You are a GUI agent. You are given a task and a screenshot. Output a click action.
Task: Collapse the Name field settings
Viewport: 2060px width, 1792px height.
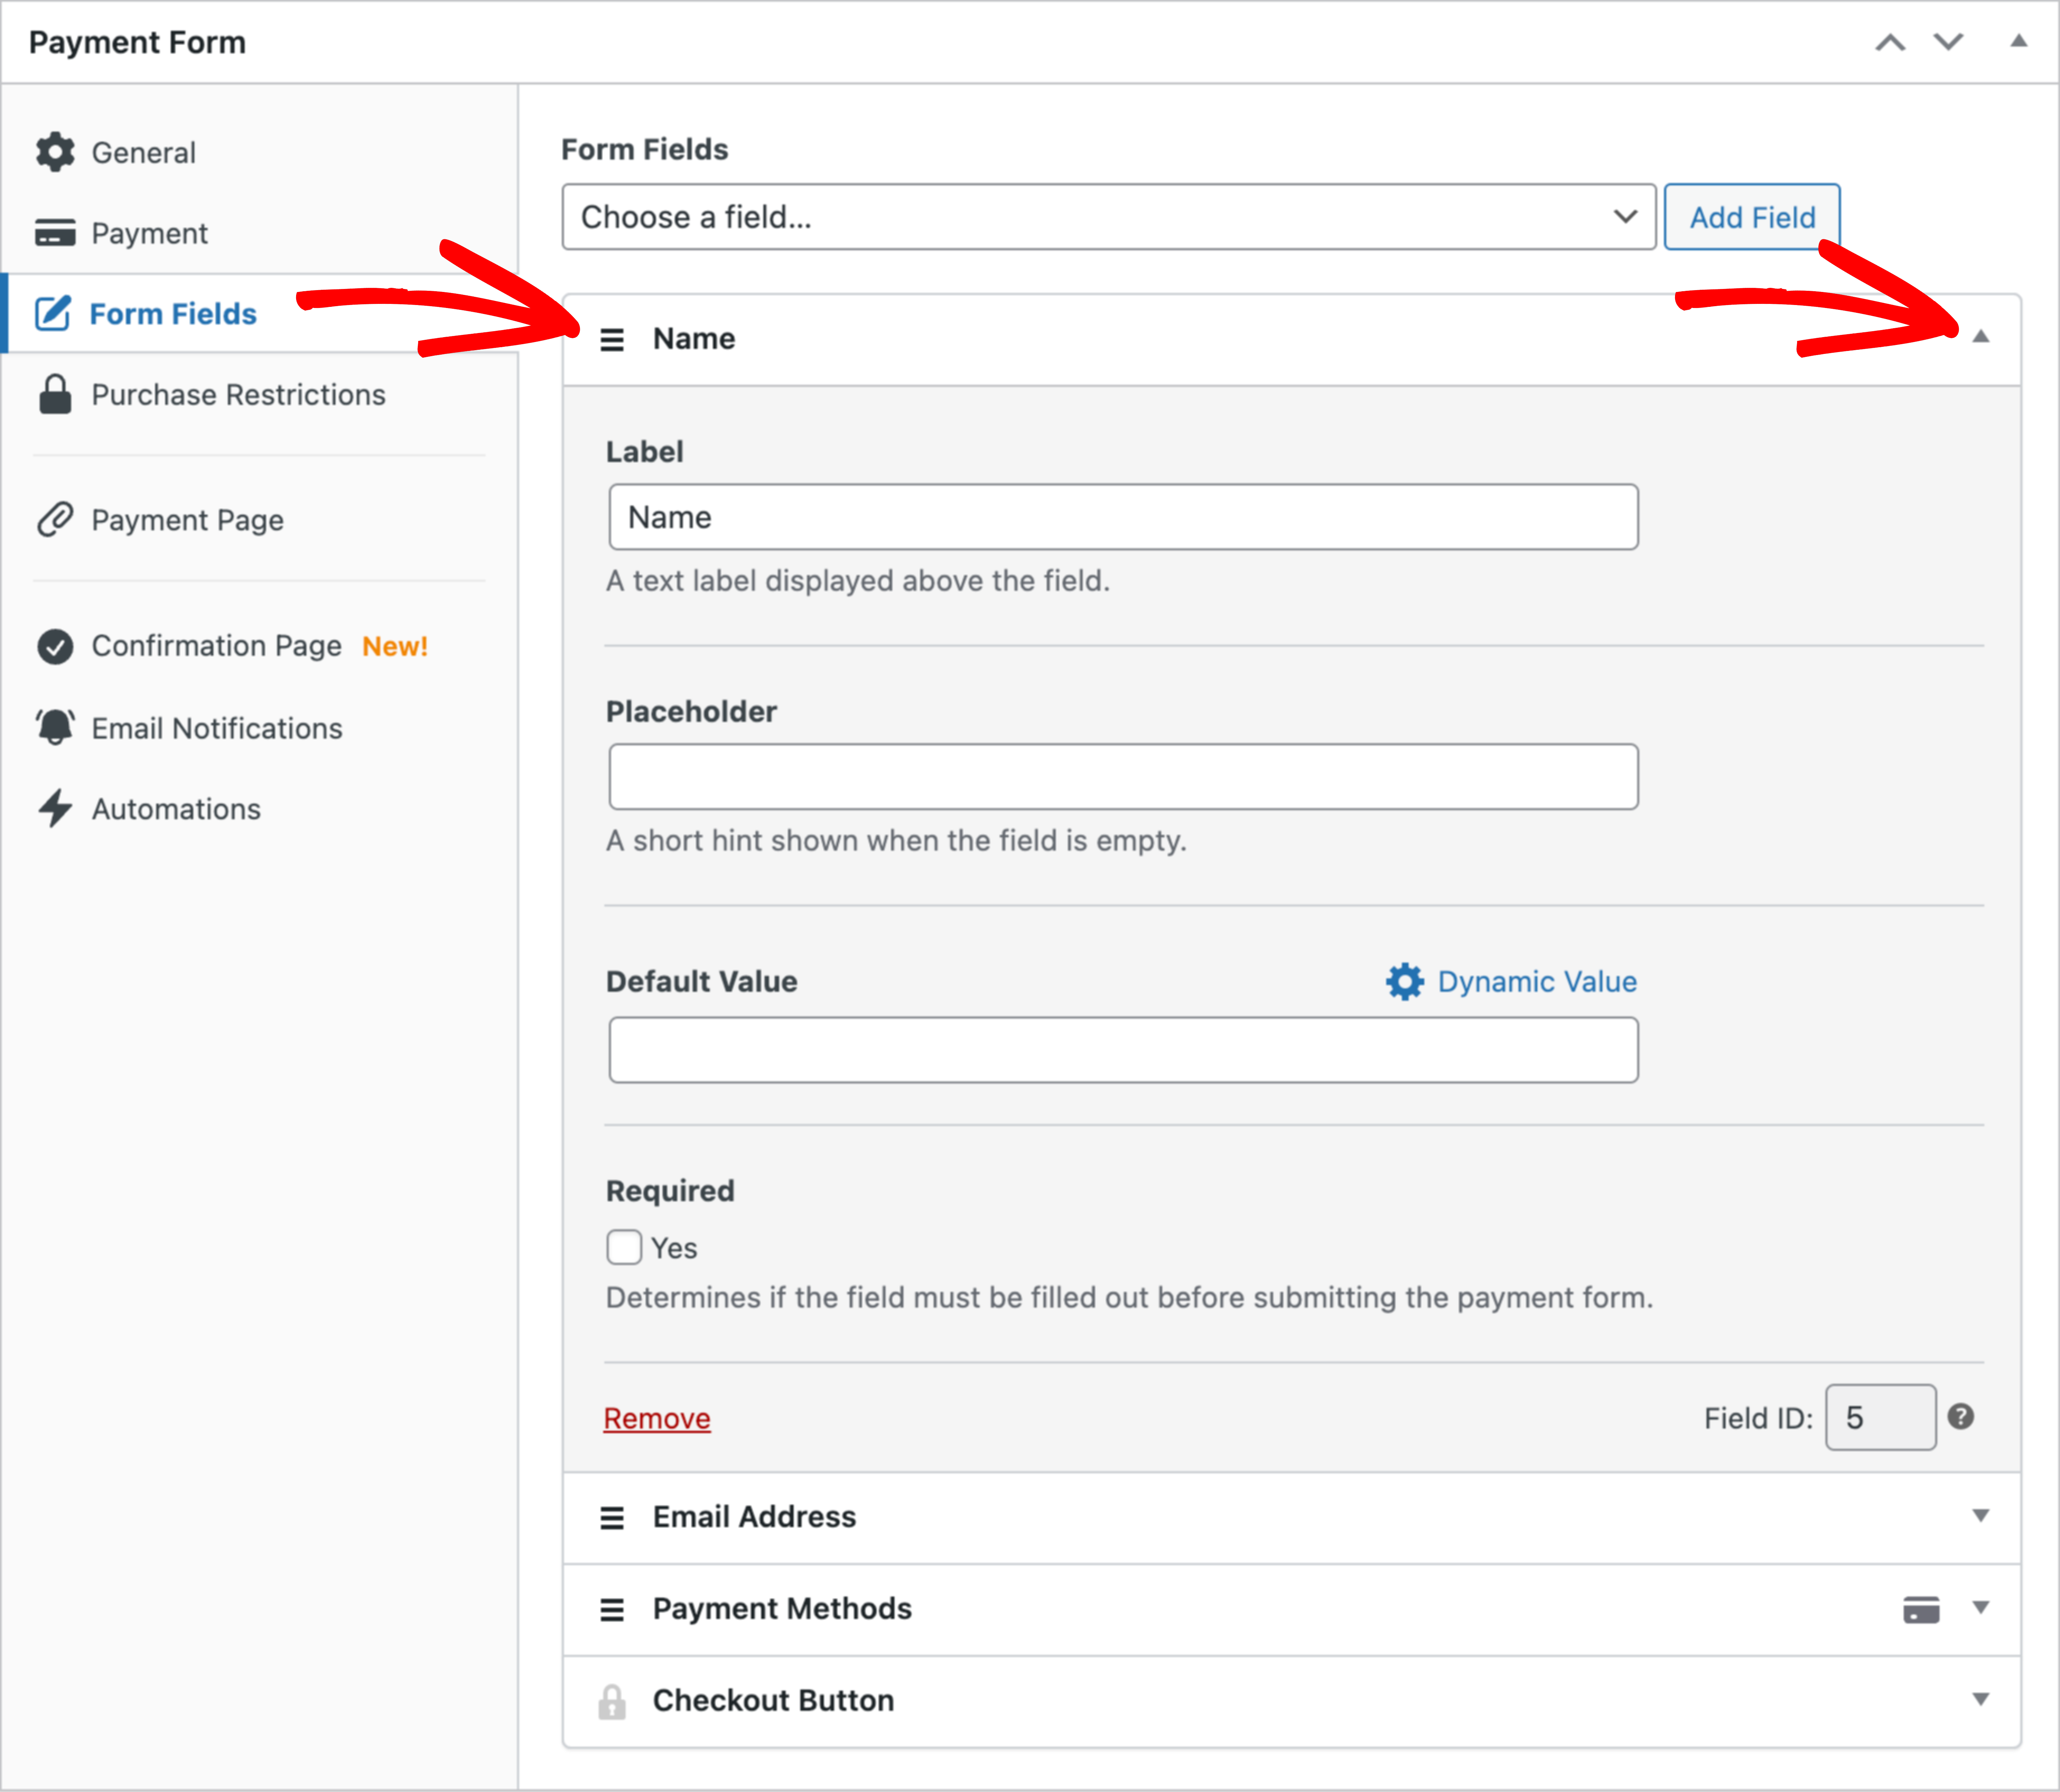coord(1981,337)
